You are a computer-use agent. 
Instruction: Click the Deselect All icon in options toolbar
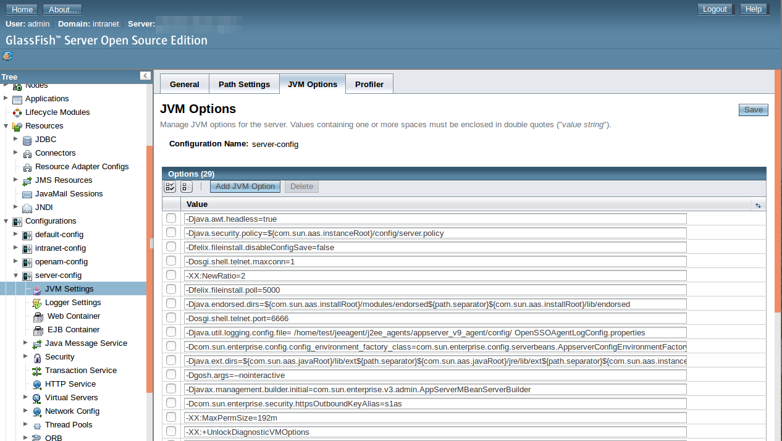coord(186,187)
